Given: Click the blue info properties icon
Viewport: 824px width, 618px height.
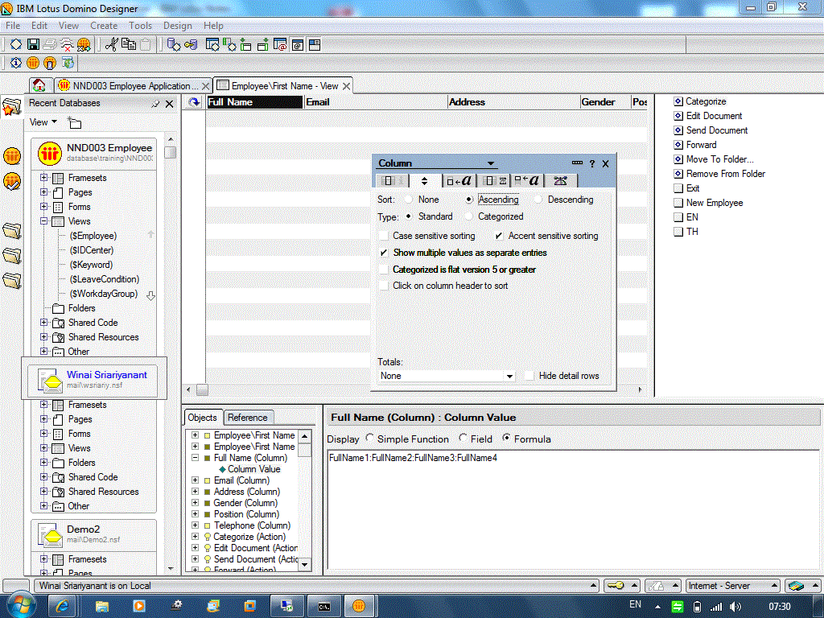Looking at the screenshot, I should click(16, 63).
